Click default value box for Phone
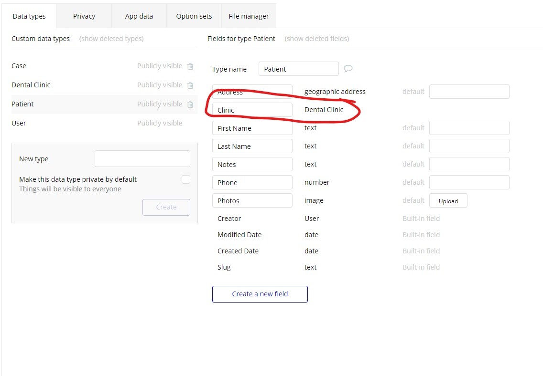 click(x=469, y=182)
